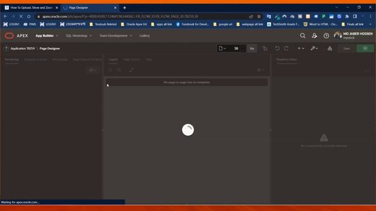Screen dimensions: 376x211
Task: Open the PIMS bookmark
Action: pos(30,24)
